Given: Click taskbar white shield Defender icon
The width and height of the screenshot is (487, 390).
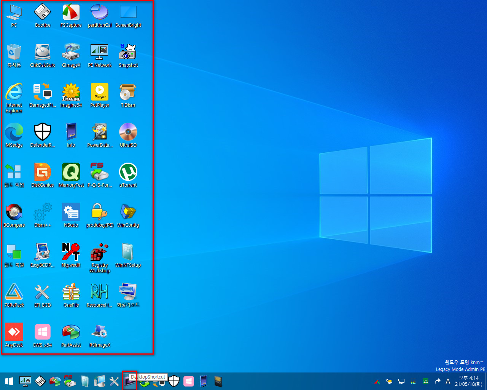Looking at the screenshot, I should tap(174, 381).
